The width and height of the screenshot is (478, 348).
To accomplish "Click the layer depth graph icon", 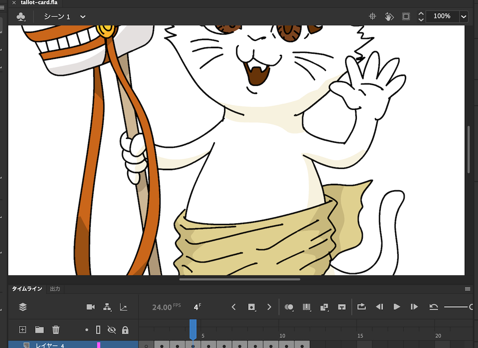I will tap(123, 307).
